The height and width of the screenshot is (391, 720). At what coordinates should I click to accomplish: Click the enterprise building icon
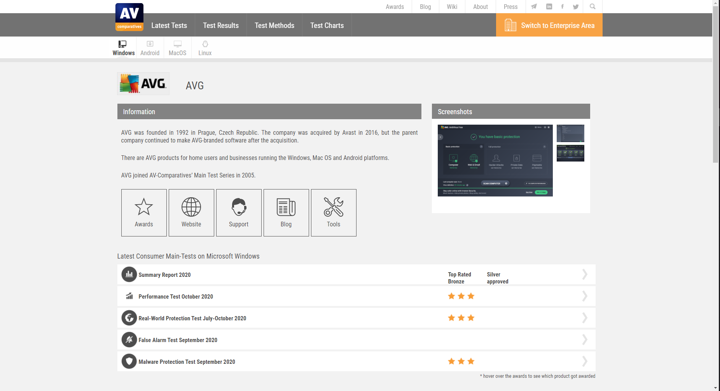510,25
